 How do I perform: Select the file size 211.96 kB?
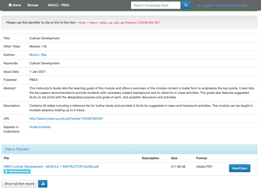click(x=178, y=167)
